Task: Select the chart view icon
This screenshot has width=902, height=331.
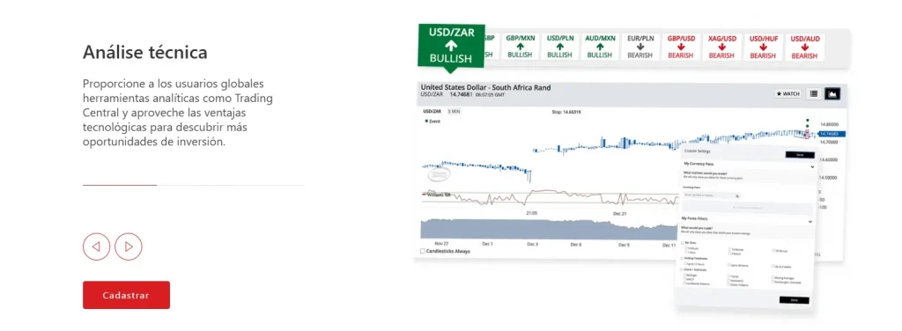Action: (832, 93)
